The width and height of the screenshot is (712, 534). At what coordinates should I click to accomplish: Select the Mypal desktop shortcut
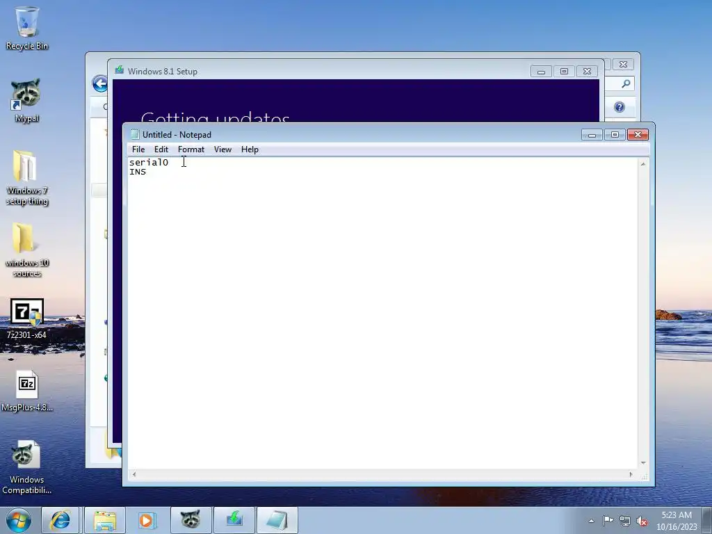[26, 100]
